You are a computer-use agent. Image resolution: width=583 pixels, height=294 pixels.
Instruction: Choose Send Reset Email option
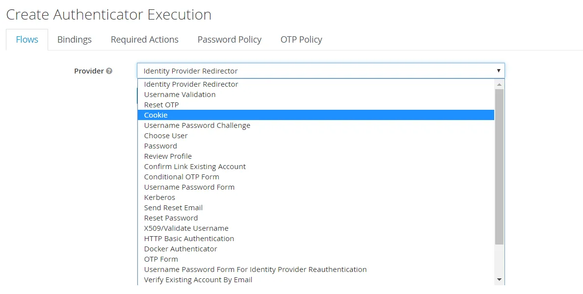173,208
